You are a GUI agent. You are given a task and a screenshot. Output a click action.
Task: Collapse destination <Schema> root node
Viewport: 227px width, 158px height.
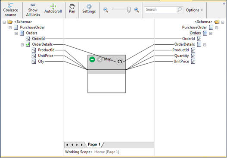[x=223, y=22]
